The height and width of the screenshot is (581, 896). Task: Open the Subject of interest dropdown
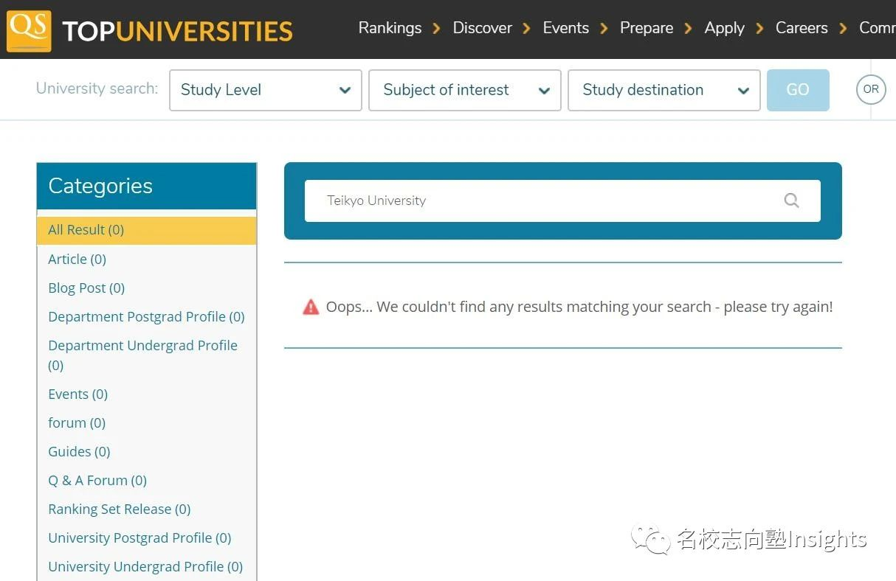pos(465,90)
